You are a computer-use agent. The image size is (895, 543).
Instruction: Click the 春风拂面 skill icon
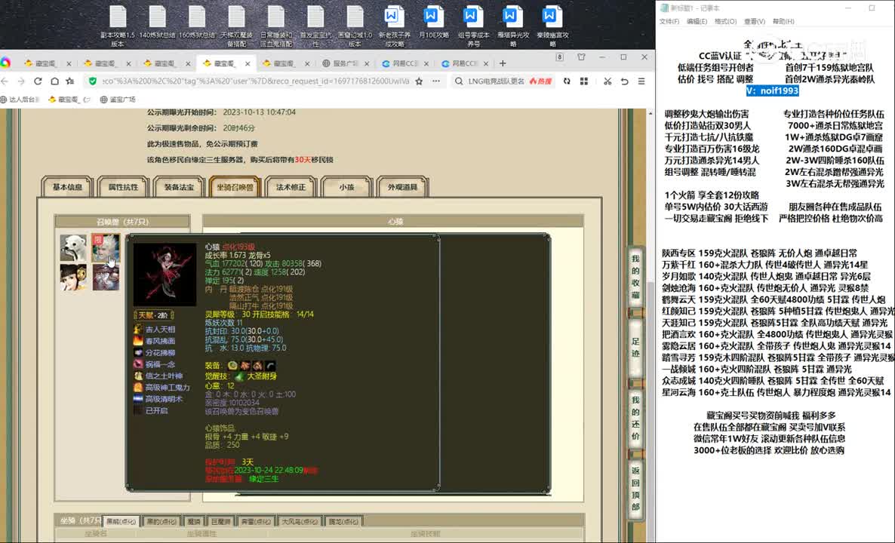pos(138,341)
